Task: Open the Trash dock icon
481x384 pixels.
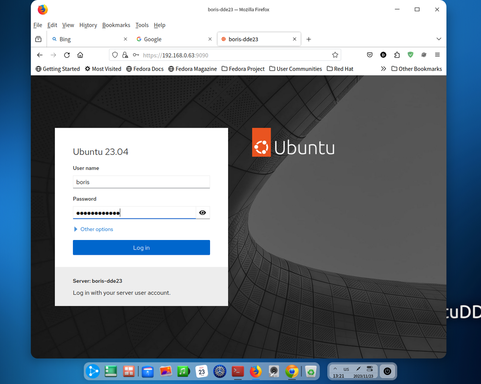Action: pyautogui.click(x=311, y=372)
